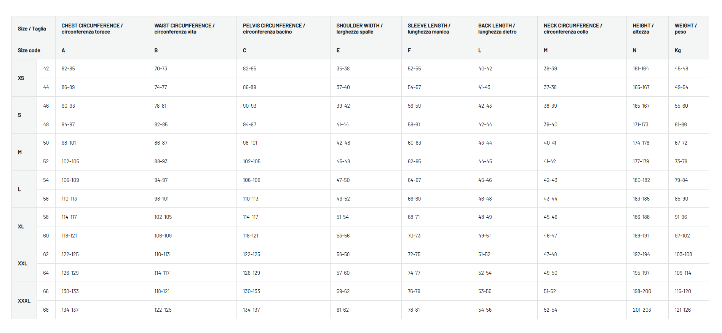Click the Weight / peso column header

685,29
